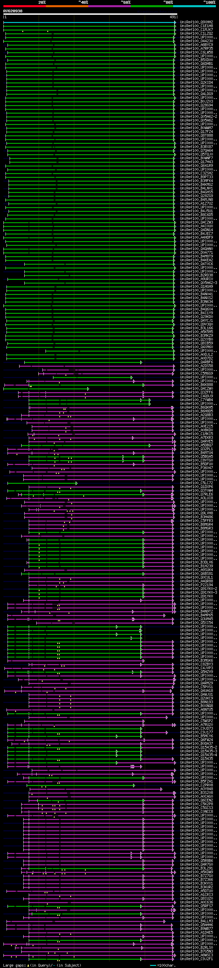Open hit UniRef100_B6QKH5

click(x=196, y=407)
